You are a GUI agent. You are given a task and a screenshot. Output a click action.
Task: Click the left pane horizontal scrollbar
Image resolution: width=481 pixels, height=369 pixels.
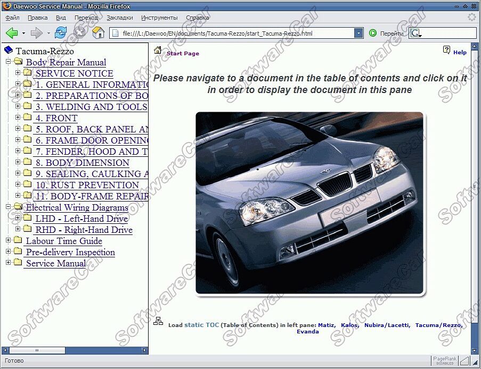click(75, 351)
